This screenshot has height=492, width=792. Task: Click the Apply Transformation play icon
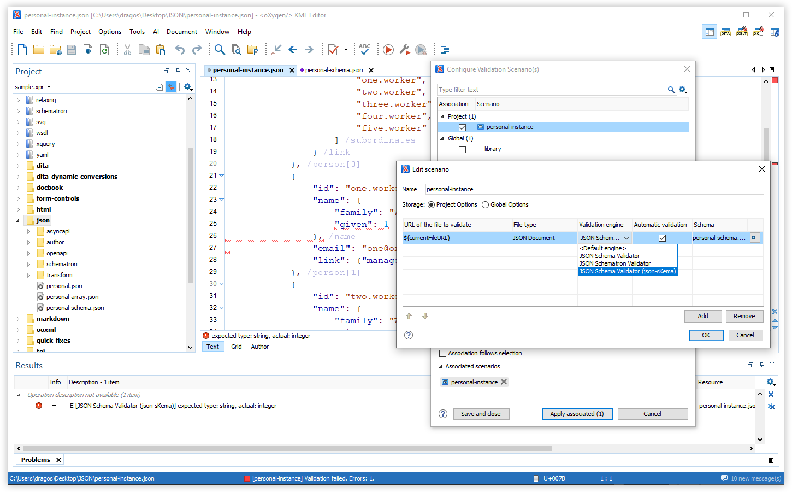(388, 50)
